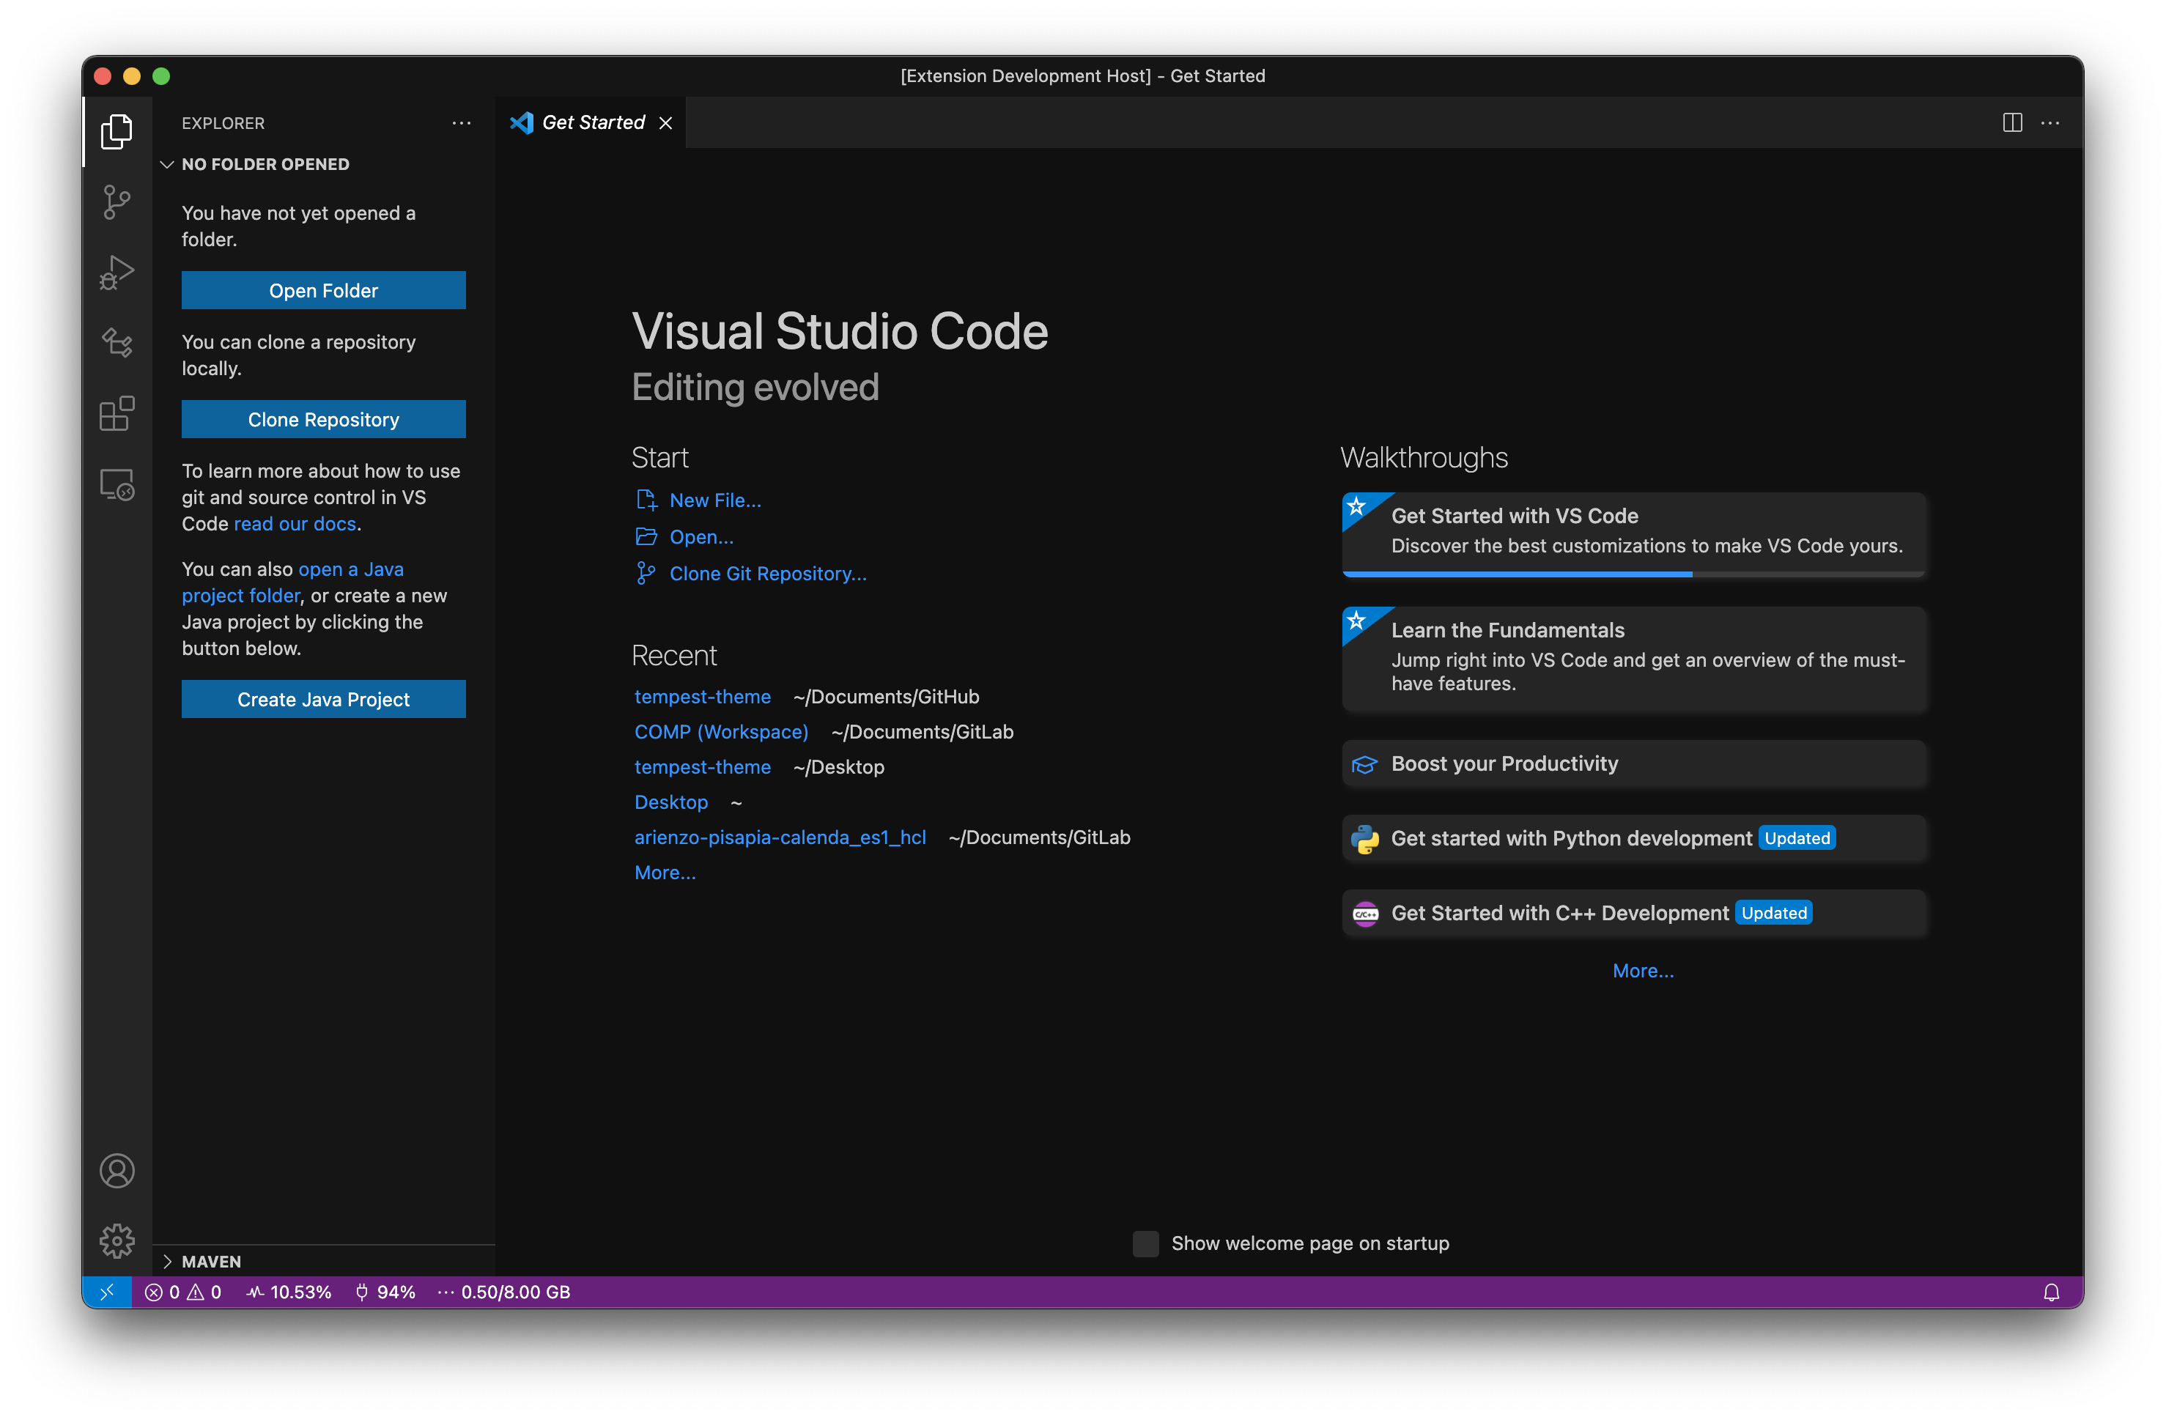
Task: Open recent arienzo-pisapia-calenda_es1_hcl
Action: [x=780, y=837]
